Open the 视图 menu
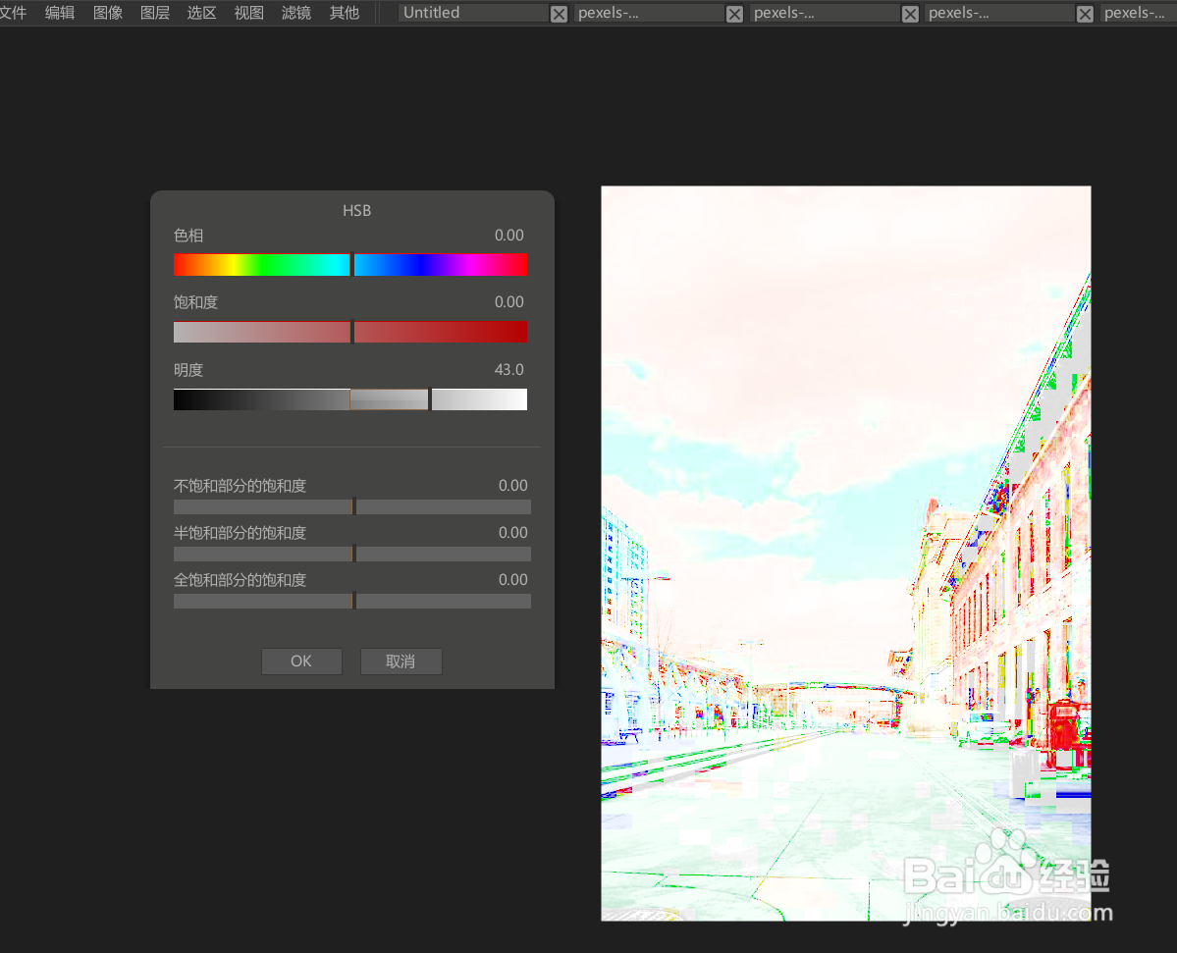 [248, 13]
